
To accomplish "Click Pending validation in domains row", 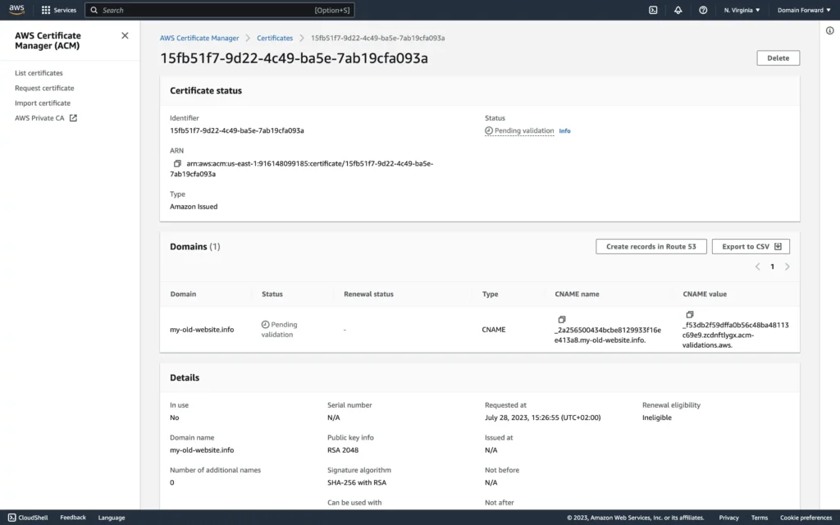I will pos(279,330).
